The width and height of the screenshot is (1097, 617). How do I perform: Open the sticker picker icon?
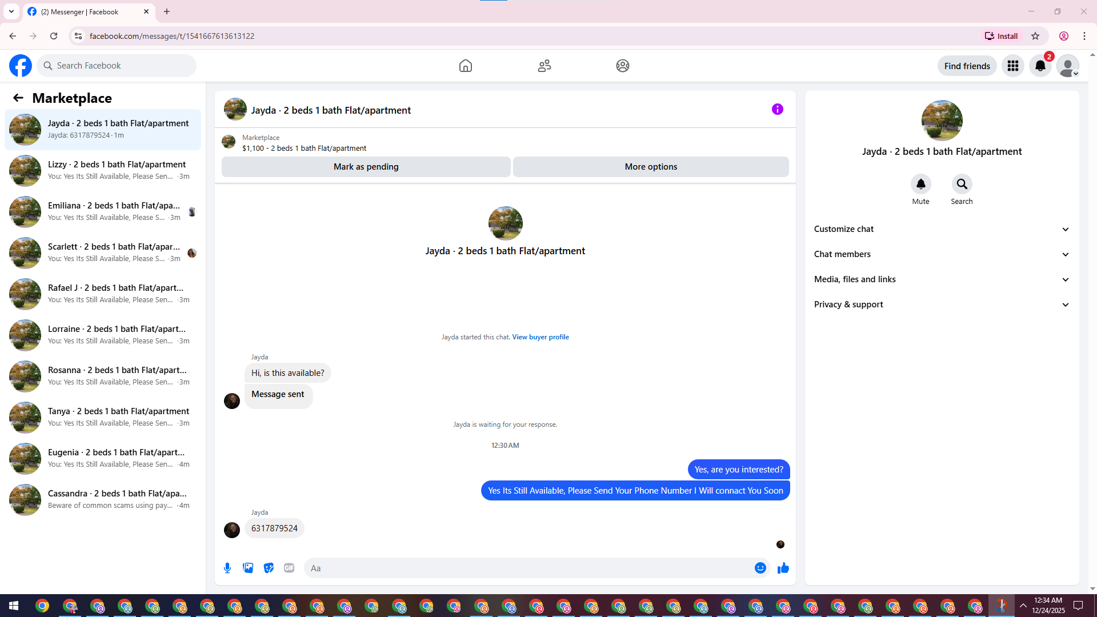coord(269,568)
